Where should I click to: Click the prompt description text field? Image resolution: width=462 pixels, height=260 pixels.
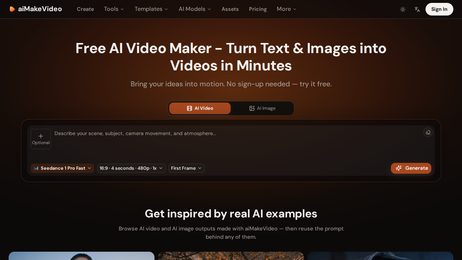click(237, 143)
